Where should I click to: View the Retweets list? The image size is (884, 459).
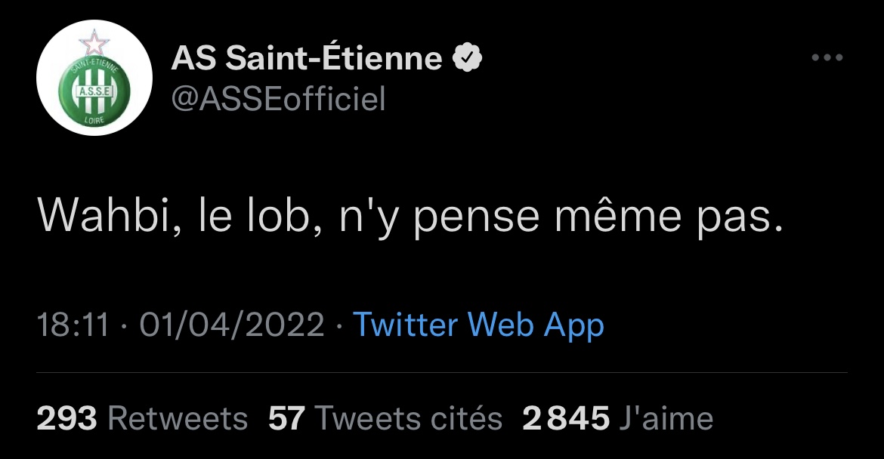[178, 417]
